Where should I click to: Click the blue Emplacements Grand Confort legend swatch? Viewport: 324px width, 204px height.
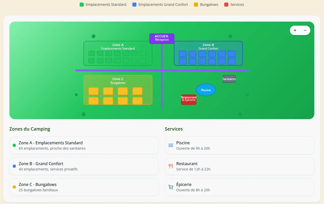coord(134,5)
